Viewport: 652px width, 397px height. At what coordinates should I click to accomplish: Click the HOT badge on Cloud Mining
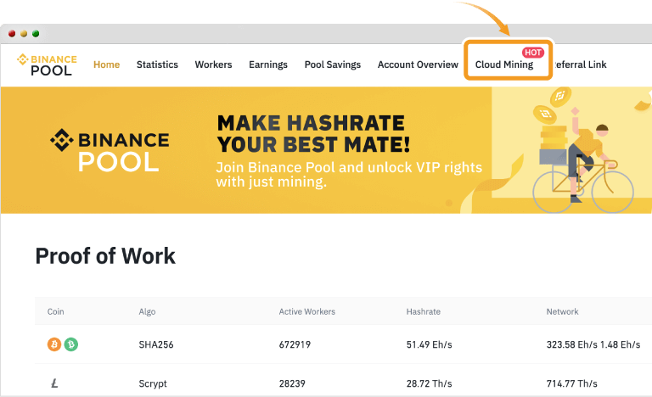(532, 53)
